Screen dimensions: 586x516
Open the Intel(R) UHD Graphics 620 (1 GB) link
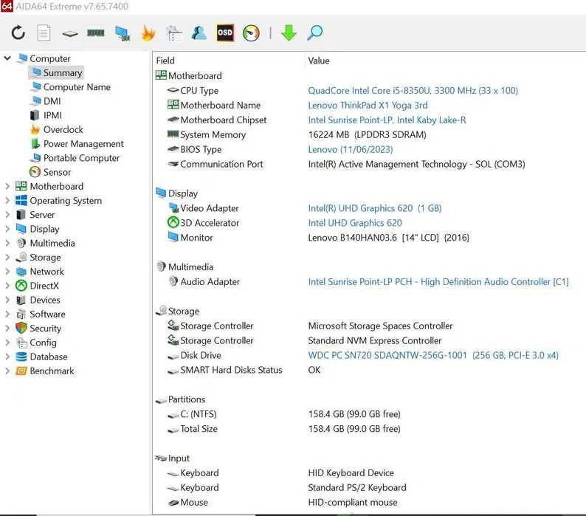click(375, 208)
